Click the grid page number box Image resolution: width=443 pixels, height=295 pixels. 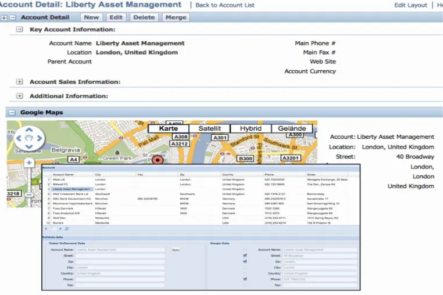tap(53, 229)
